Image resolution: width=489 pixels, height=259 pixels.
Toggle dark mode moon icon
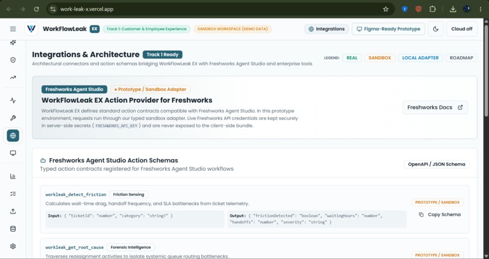click(436, 29)
